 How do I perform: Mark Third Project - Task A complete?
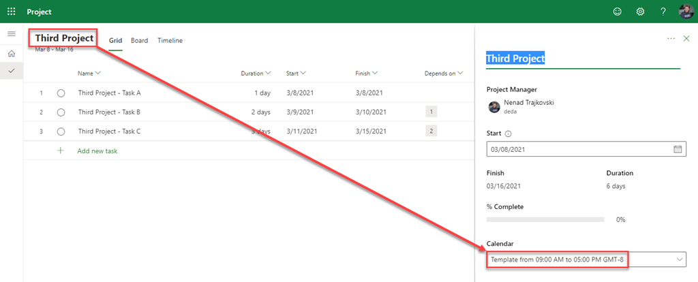coord(61,93)
